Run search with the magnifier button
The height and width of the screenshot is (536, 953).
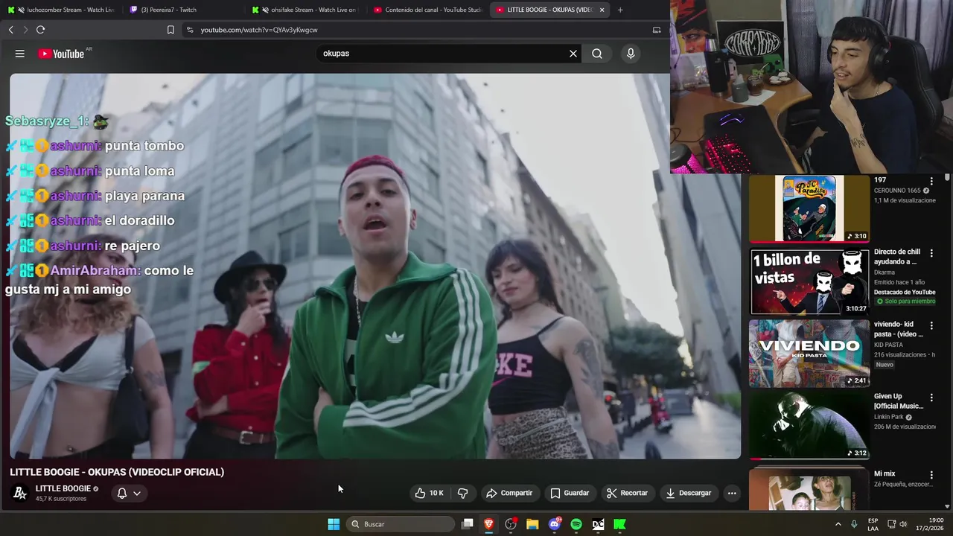click(x=597, y=54)
